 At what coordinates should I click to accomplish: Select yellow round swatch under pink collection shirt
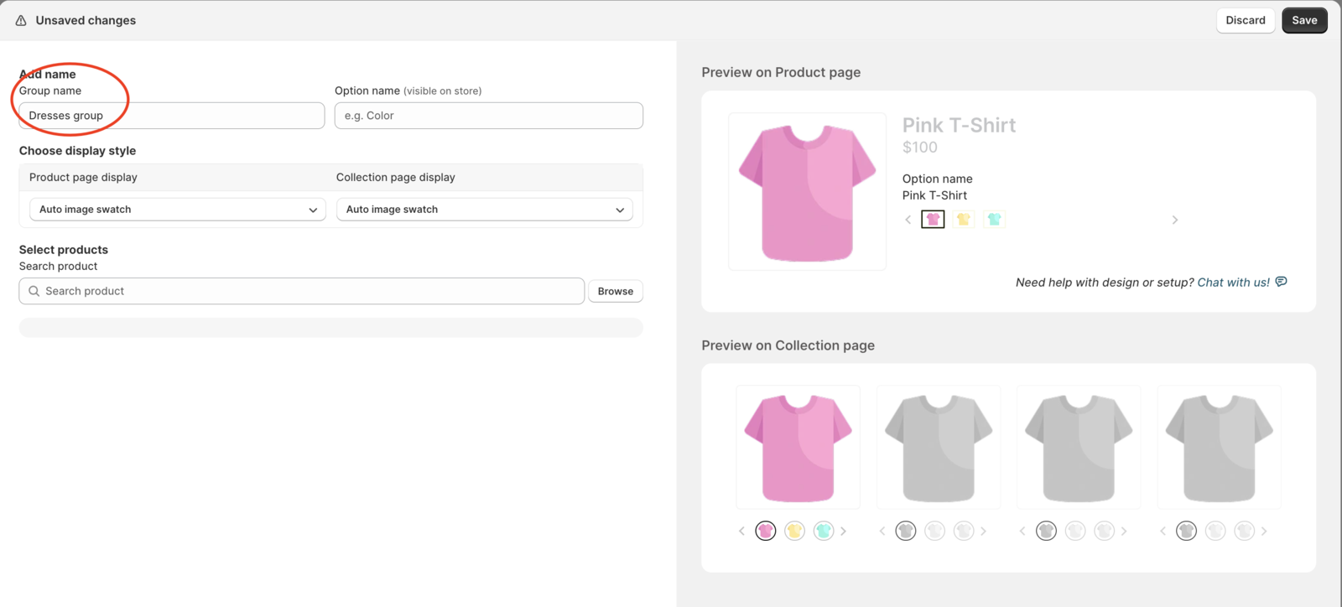[x=794, y=531]
